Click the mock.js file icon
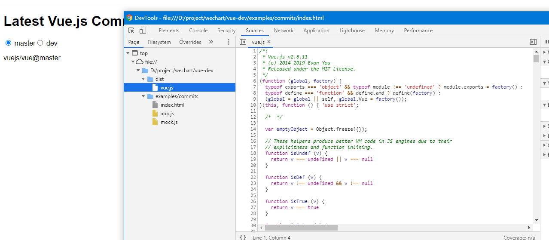 click(x=155, y=122)
